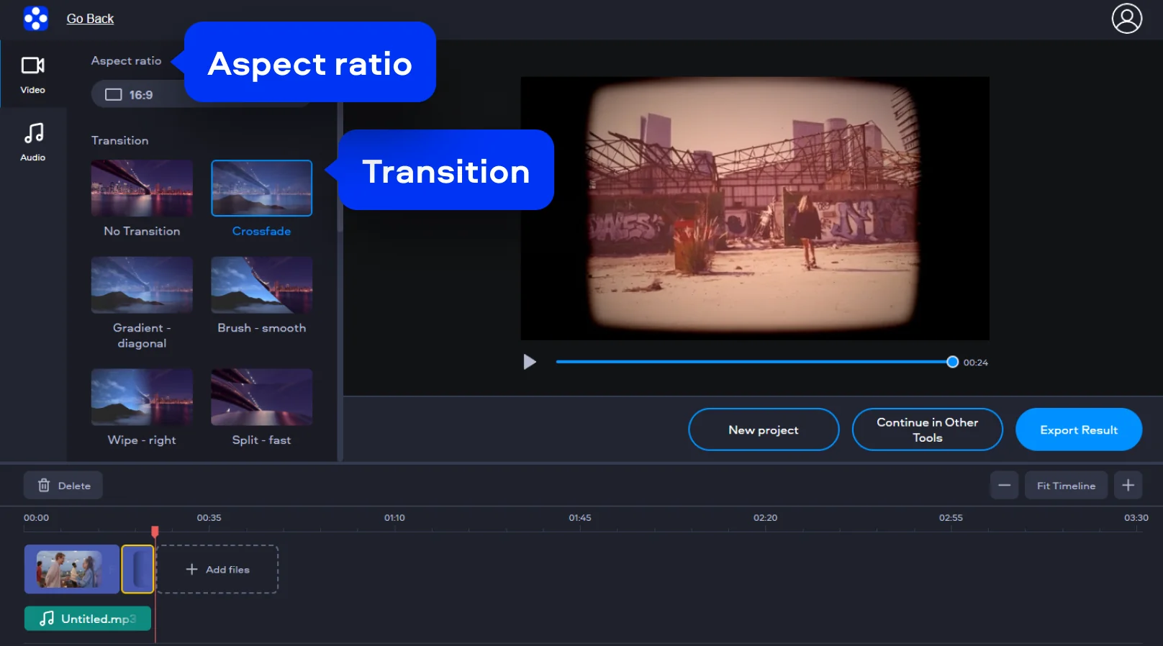Click the Go Back link

[x=90, y=19]
